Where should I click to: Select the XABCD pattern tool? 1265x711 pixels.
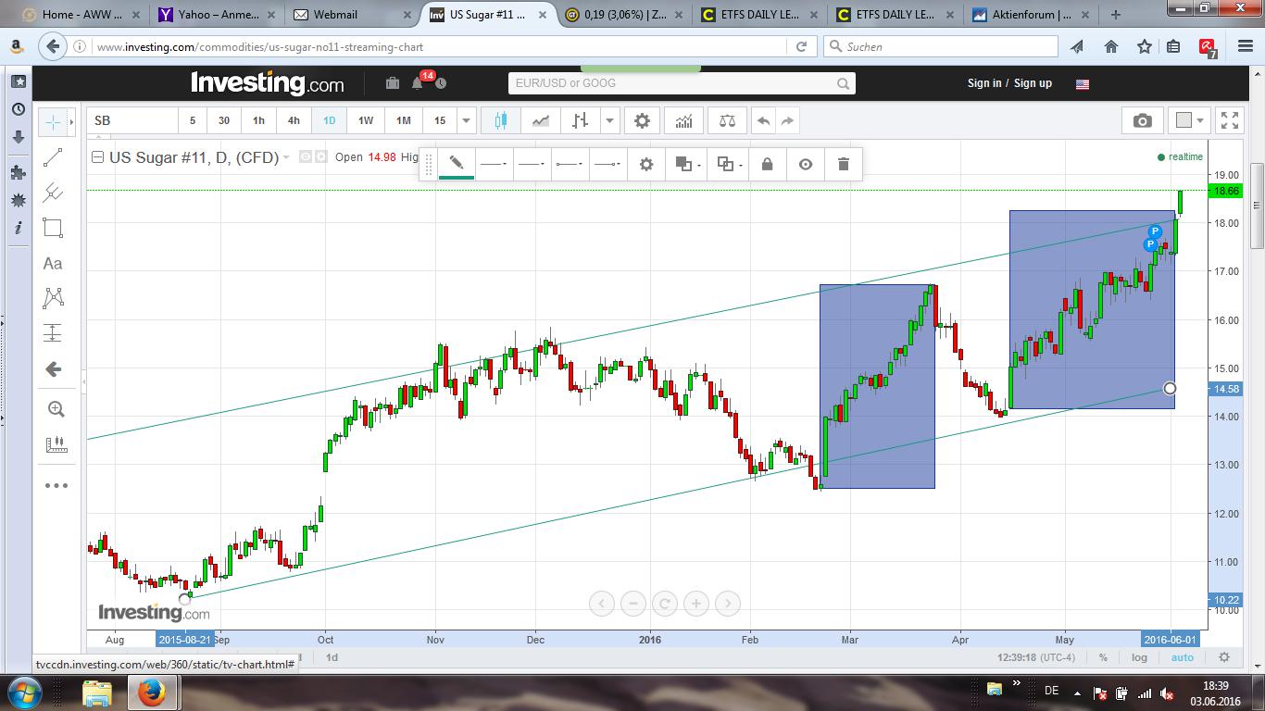click(x=54, y=298)
